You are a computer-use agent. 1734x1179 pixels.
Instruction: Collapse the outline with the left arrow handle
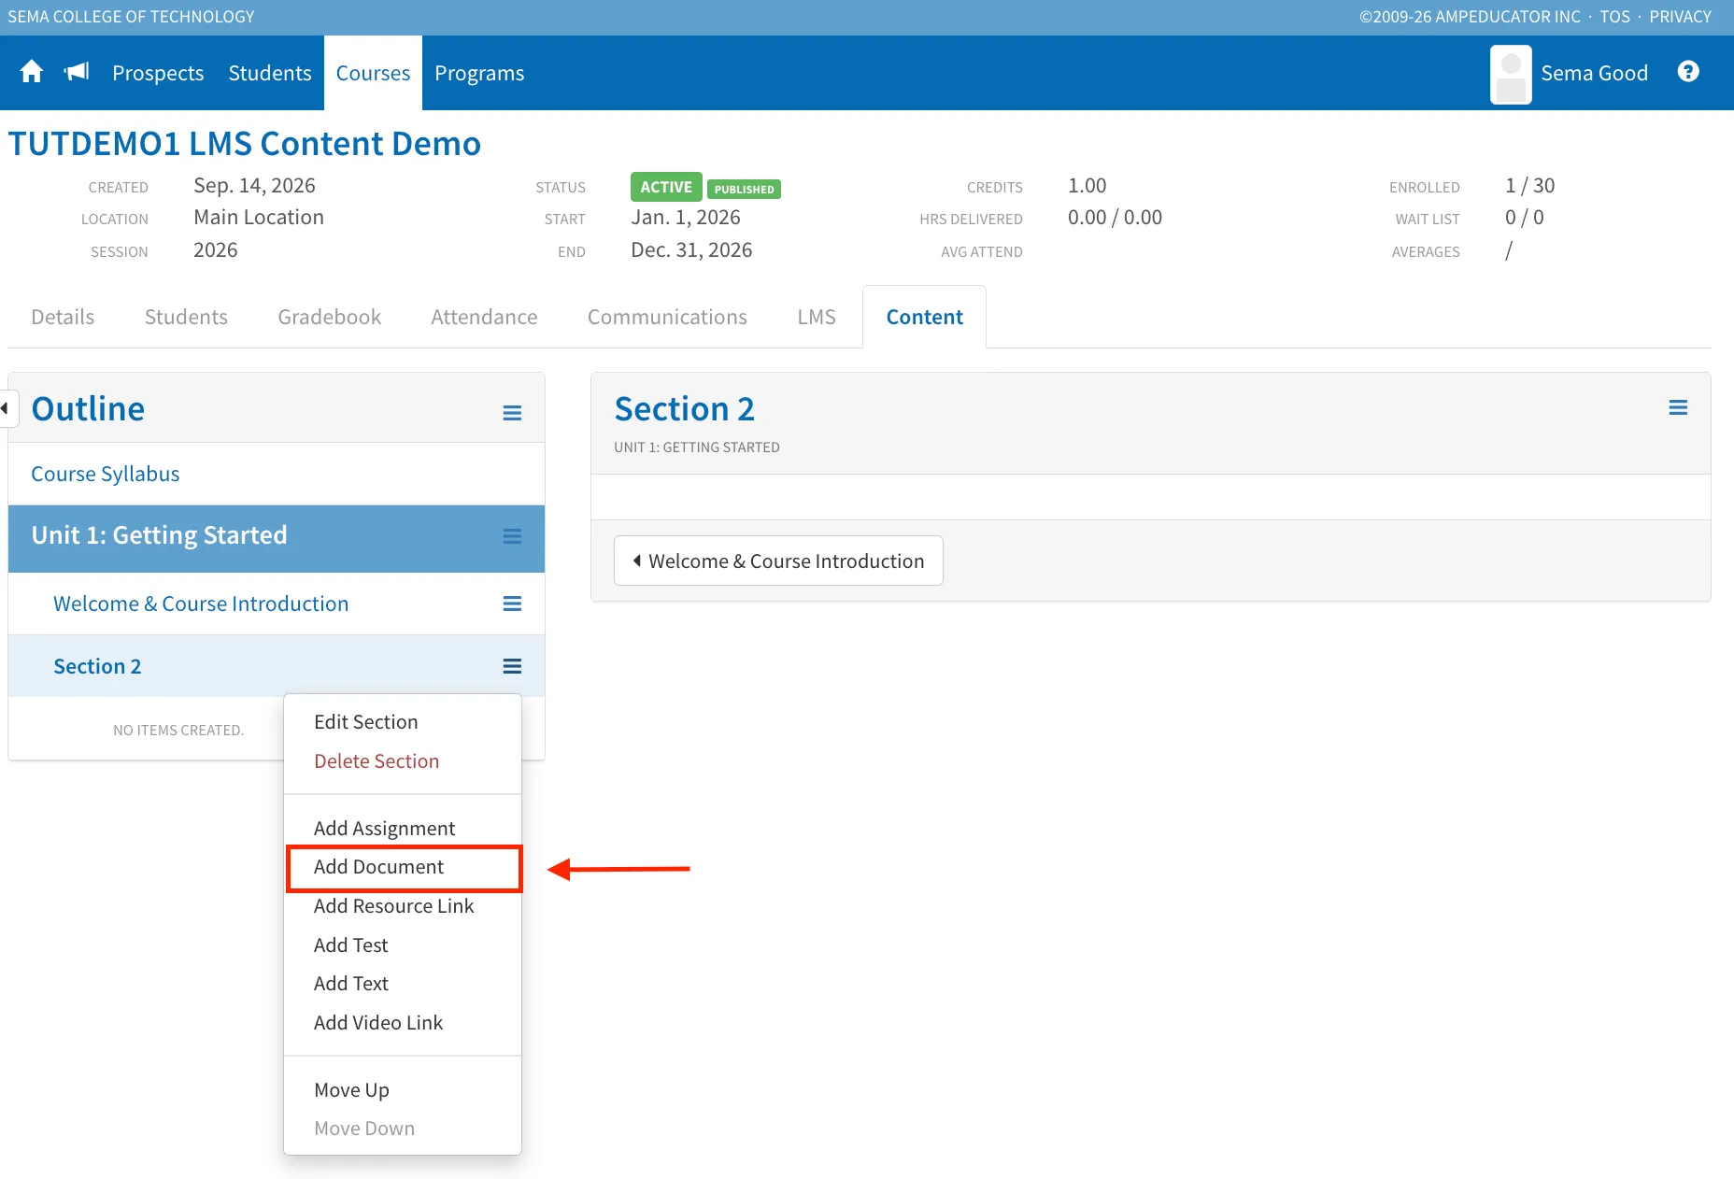tap(7, 408)
